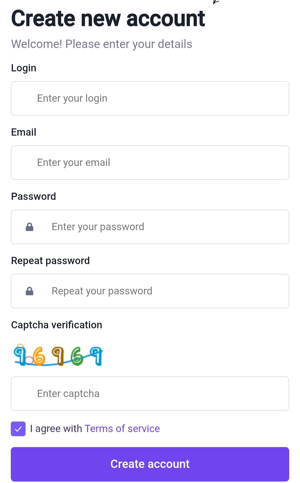The height and width of the screenshot is (483, 300).
Task: Uncheck the Terms of service agreement checkbox
Action: tap(18, 429)
